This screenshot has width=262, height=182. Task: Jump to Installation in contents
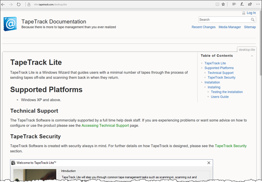[212, 82]
